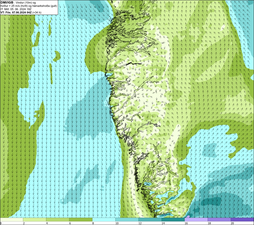
Task: Click the legend scale label '18'
Action: coord(209,223)
